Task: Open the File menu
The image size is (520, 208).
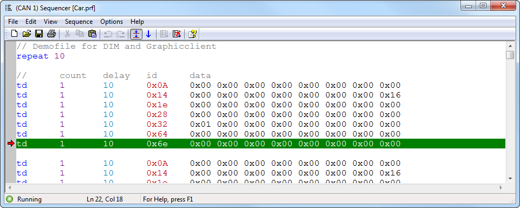Action: (13, 22)
